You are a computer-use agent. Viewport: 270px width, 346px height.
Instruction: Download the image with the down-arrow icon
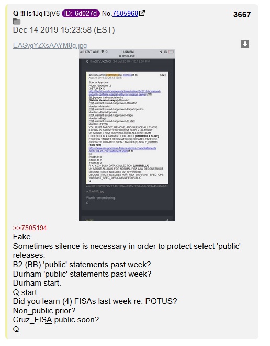point(245,44)
